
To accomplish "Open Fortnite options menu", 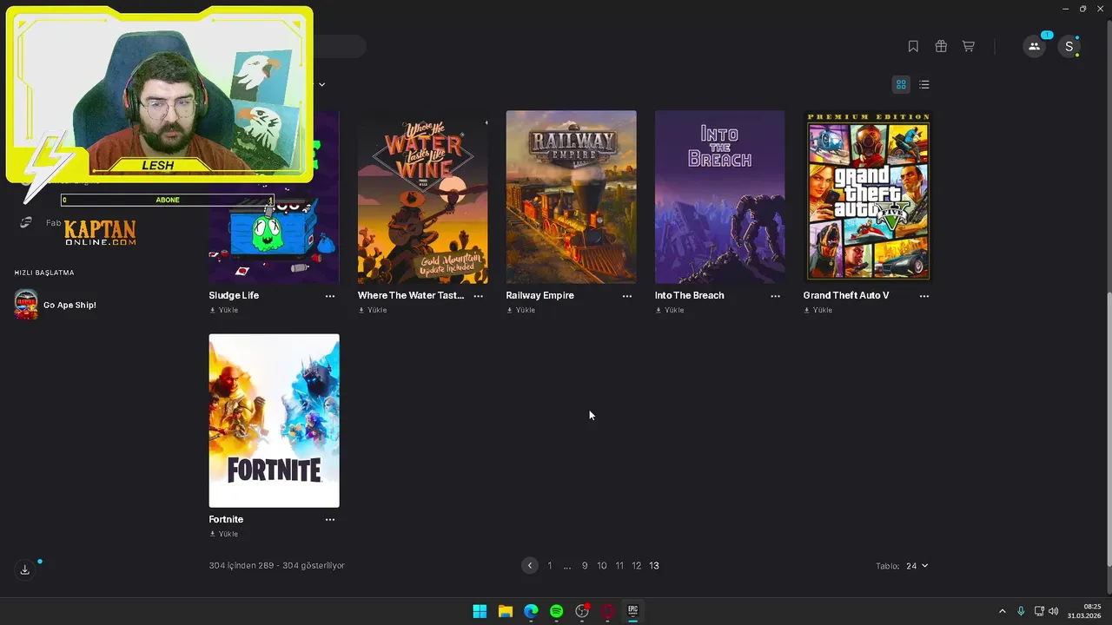I will click(330, 520).
